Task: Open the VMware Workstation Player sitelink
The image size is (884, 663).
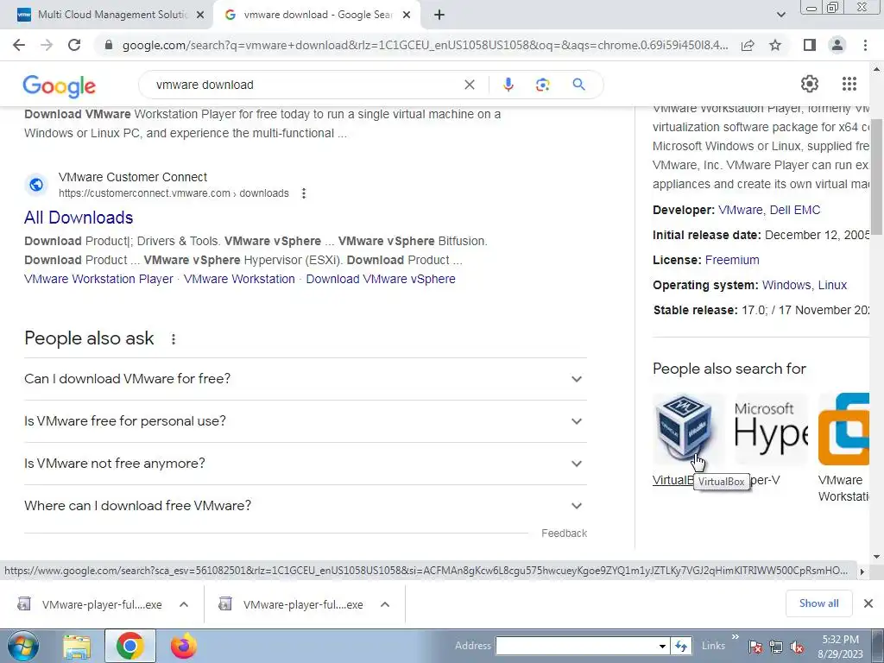Action: (98, 279)
